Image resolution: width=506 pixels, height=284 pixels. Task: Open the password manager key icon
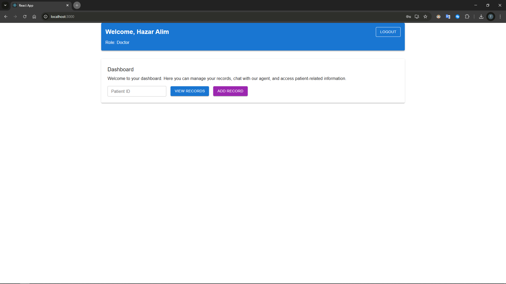pos(408,17)
